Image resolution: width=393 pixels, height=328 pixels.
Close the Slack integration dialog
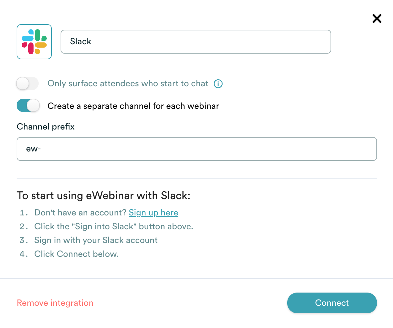point(377,19)
